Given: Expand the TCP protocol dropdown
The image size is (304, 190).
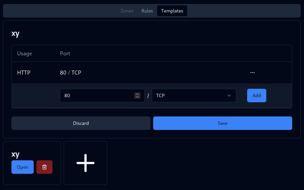Looking at the screenshot, I should click(194, 96).
